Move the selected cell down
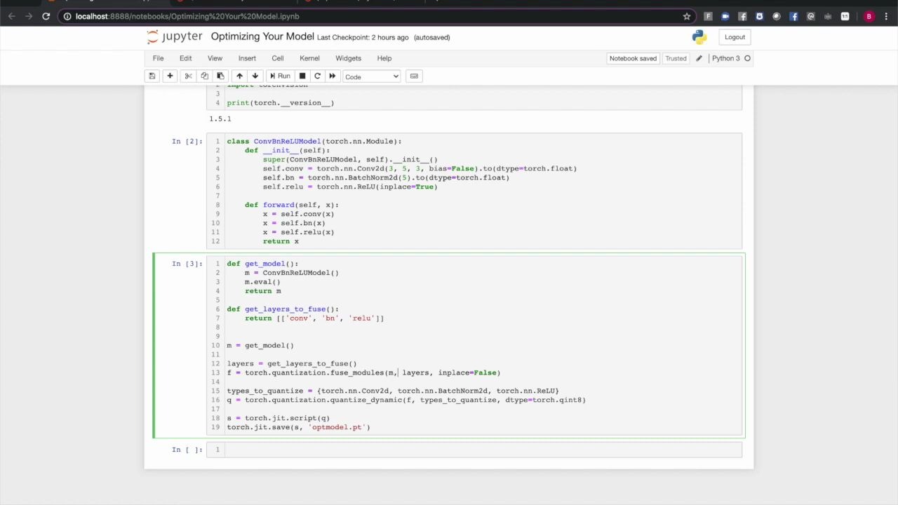 coord(255,76)
